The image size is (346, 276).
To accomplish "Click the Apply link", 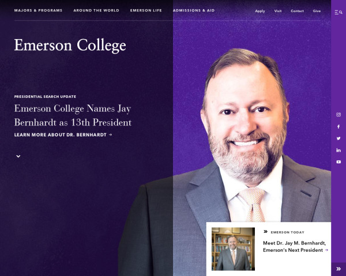I will point(260,11).
